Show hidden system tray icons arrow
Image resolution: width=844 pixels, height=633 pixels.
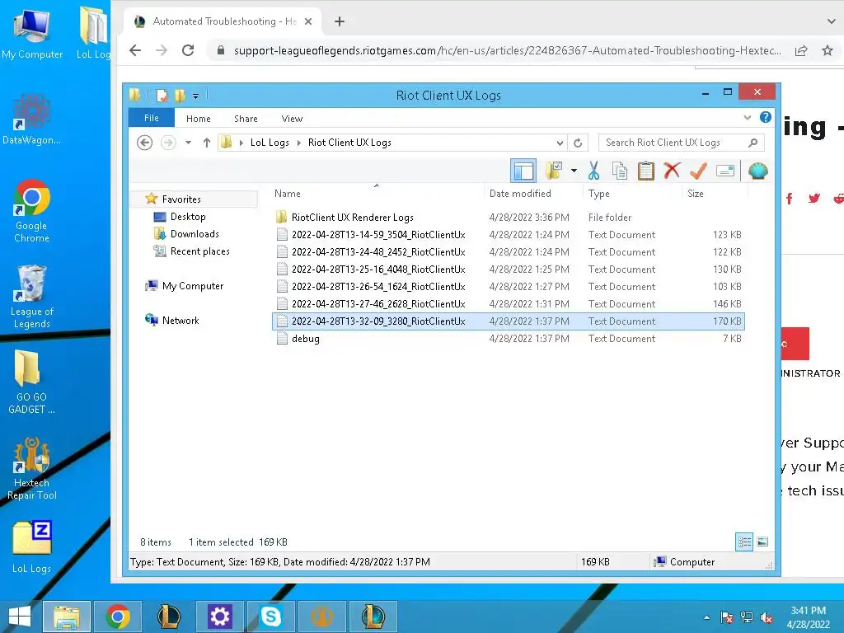click(706, 617)
